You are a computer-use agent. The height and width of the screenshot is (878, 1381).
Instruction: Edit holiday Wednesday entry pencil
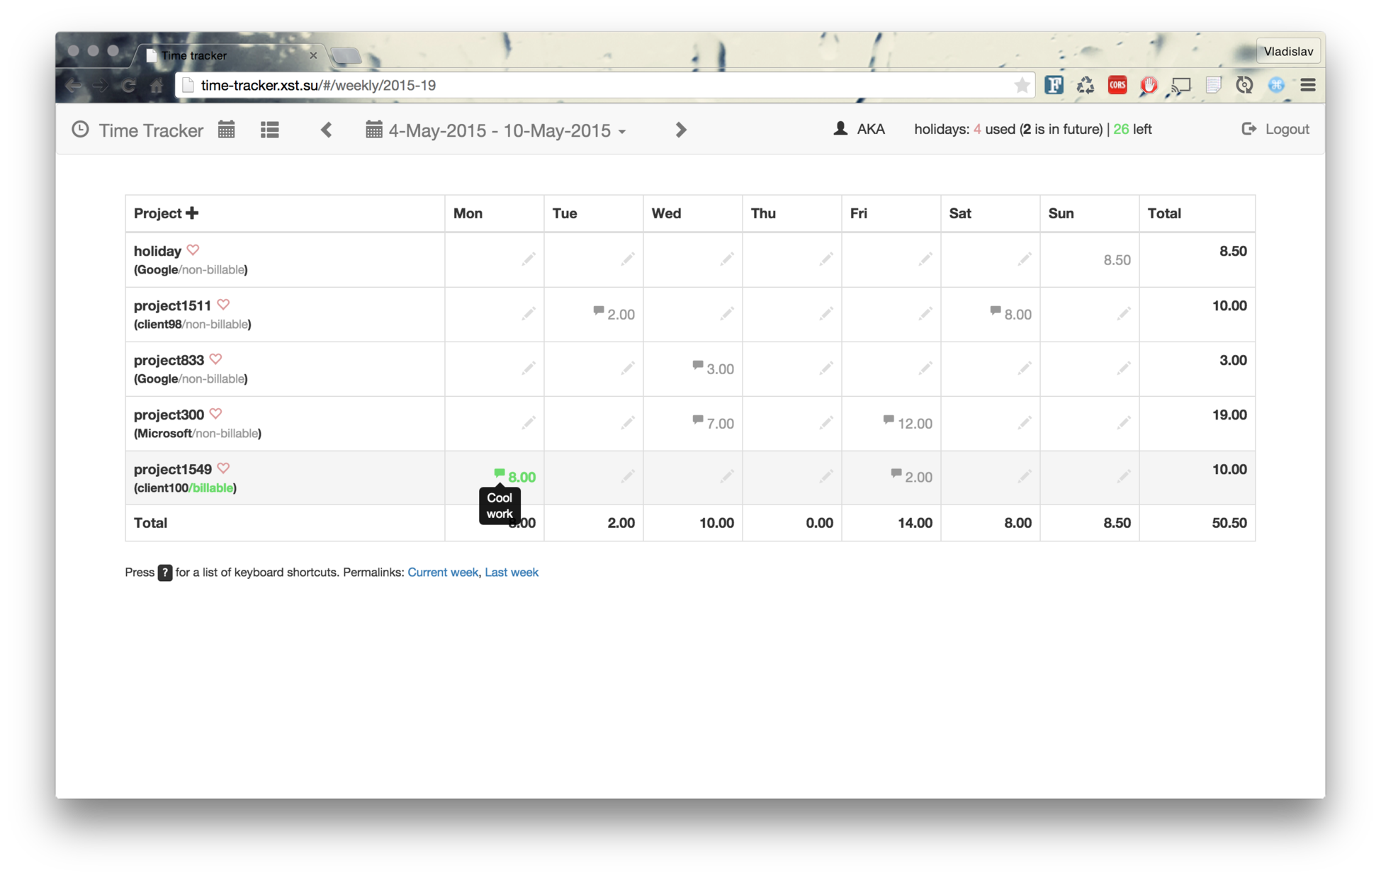coord(727,259)
